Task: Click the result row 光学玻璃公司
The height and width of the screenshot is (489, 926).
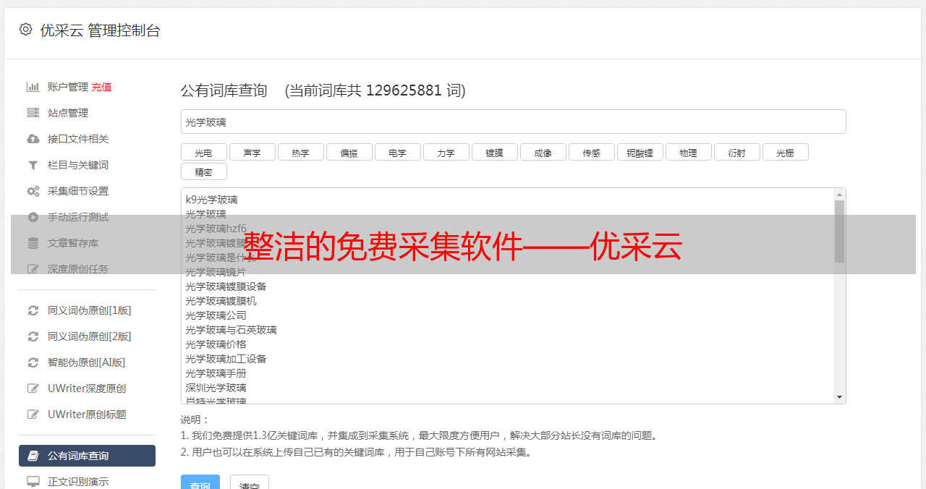Action: 216,315
